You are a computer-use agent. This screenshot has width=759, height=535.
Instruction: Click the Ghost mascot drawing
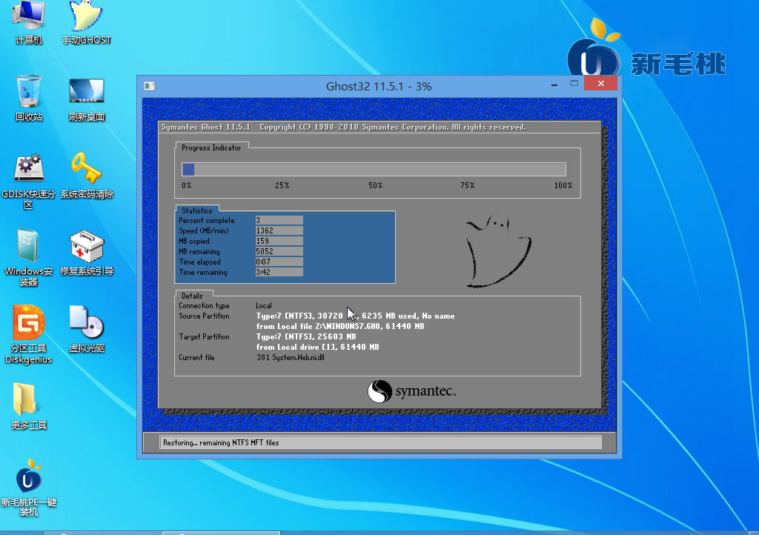pos(497,252)
